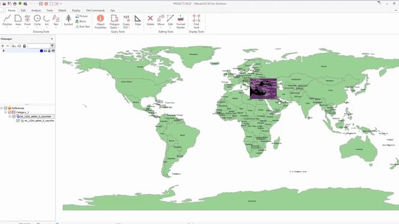This screenshot has width=399, height=224.
Task: Select the Point drawing tool
Action: point(27,20)
